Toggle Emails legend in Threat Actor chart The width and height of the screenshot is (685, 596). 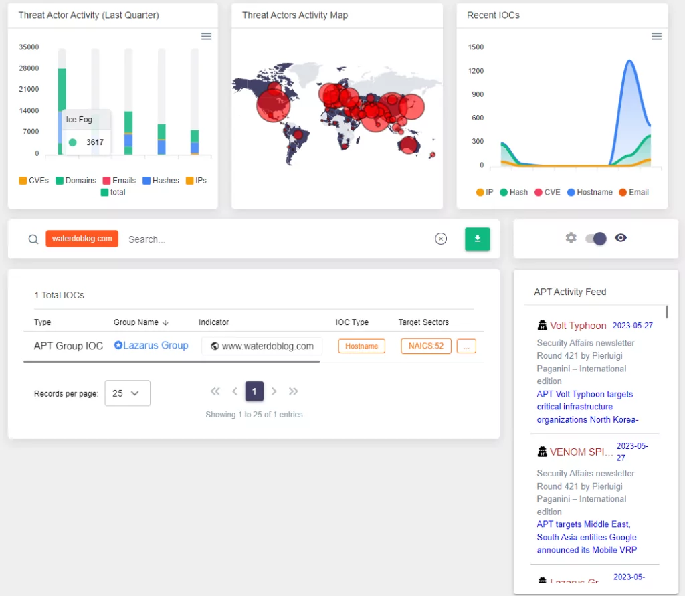click(x=119, y=181)
